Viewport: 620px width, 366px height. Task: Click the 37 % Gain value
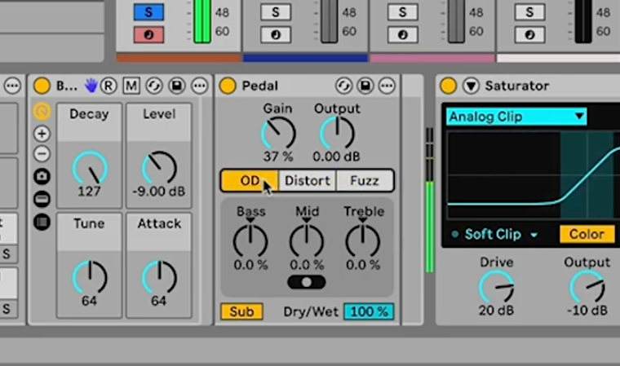click(278, 157)
